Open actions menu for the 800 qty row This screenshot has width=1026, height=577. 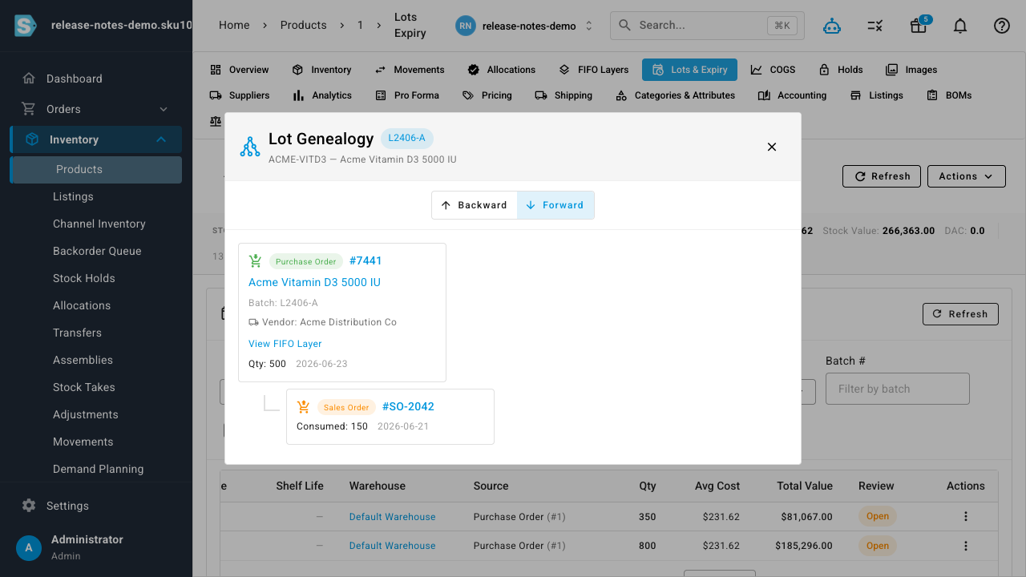click(x=966, y=546)
